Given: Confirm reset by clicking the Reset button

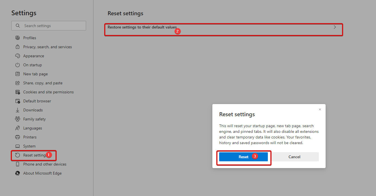Looking at the screenshot, I should 243,157.
